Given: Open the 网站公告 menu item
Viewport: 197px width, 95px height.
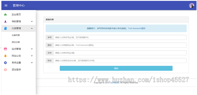Looking at the screenshot, I should tap(19, 56).
